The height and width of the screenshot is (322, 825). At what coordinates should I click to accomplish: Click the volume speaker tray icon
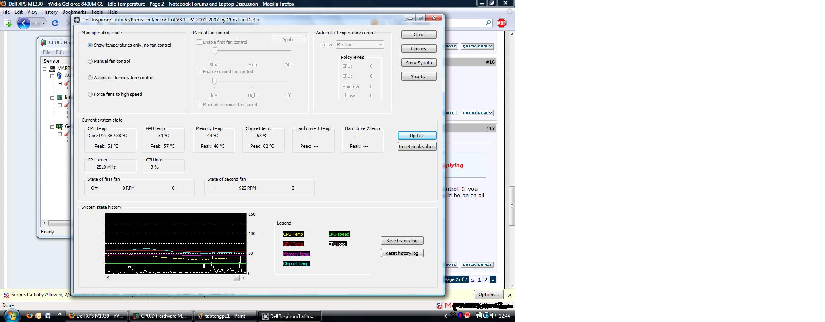click(x=493, y=316)
